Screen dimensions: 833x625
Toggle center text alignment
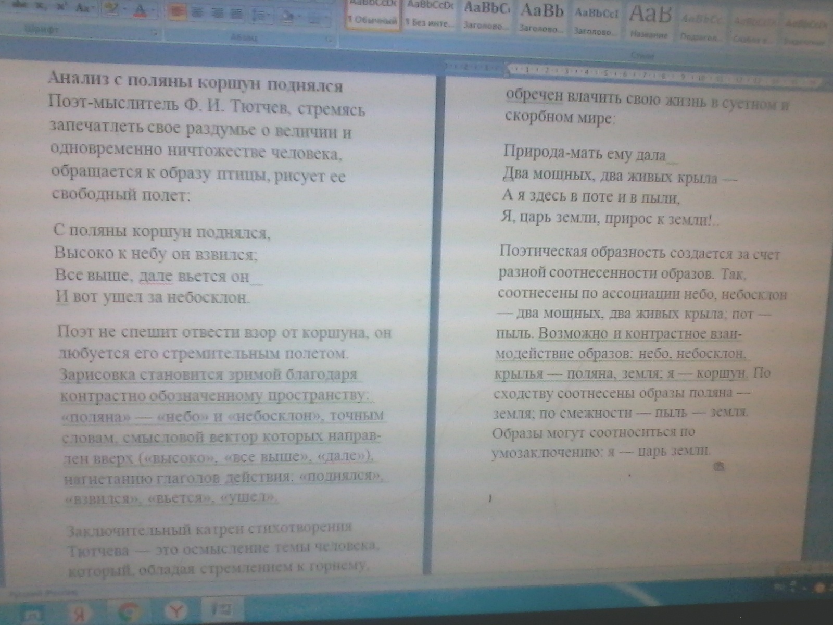197,12
